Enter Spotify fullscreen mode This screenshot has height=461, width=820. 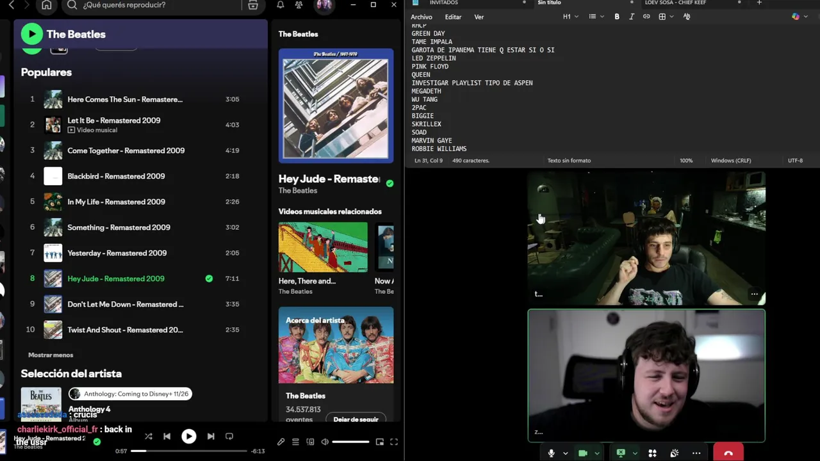pyautogui.click(x=394, y=442)
